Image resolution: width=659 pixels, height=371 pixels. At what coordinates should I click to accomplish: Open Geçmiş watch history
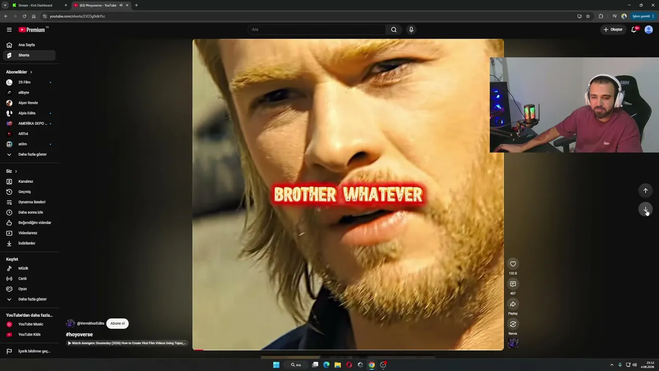point(29,192)
